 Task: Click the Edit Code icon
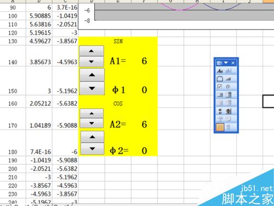tap(229, 119)
